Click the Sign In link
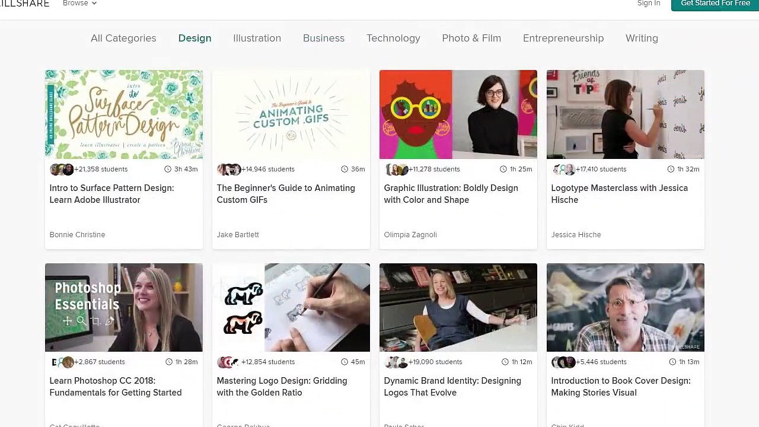 [x=649, y=4]
